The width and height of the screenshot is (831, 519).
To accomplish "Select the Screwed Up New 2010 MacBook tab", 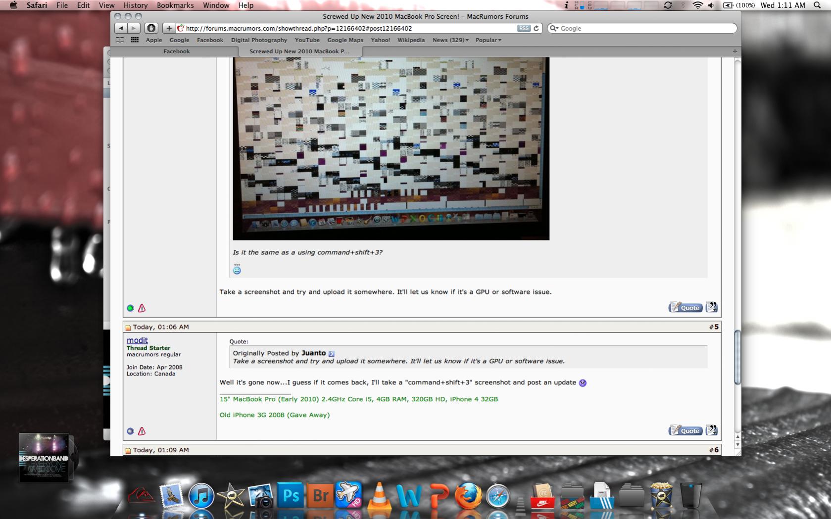I will [300, 51].
